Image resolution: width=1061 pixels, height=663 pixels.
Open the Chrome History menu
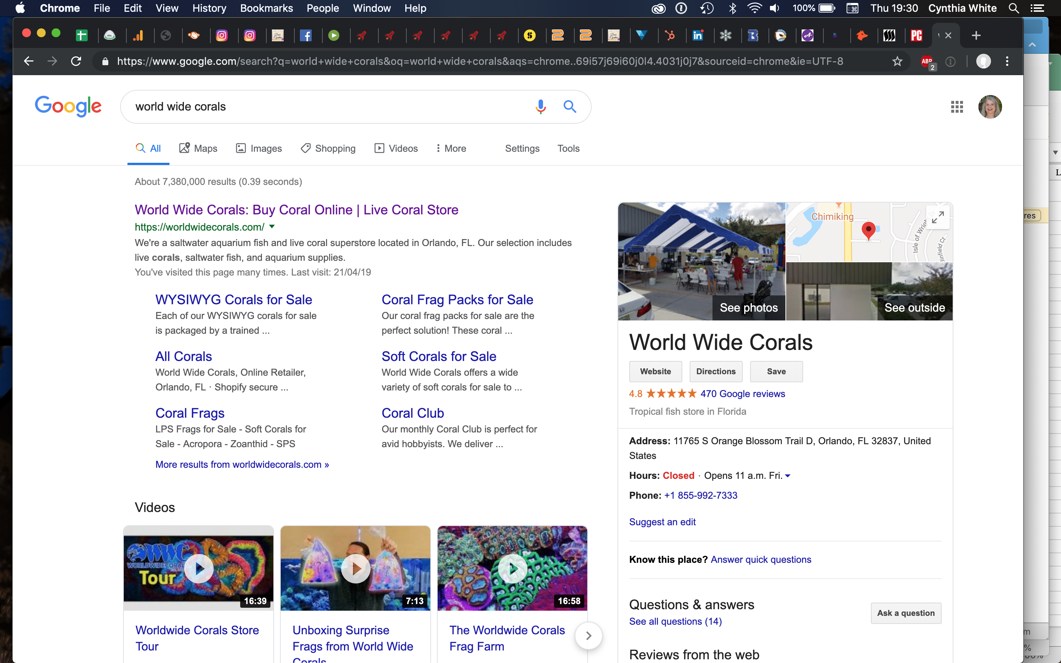click(x=209, y=8)
